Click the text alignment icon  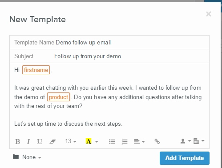pyautogui.click(x=139, y=141)
